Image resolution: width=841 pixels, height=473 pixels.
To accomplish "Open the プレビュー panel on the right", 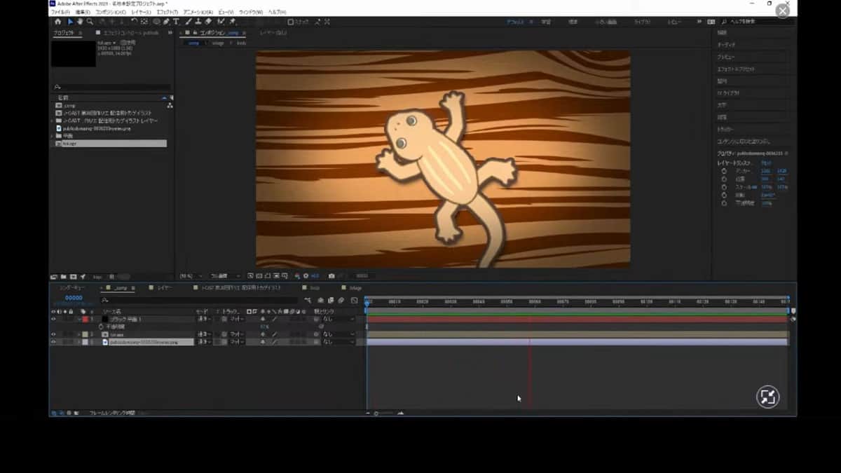I will (726, 57).
